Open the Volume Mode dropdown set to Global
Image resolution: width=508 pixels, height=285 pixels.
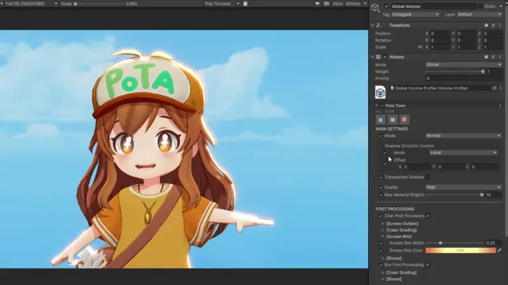[464, 65]
